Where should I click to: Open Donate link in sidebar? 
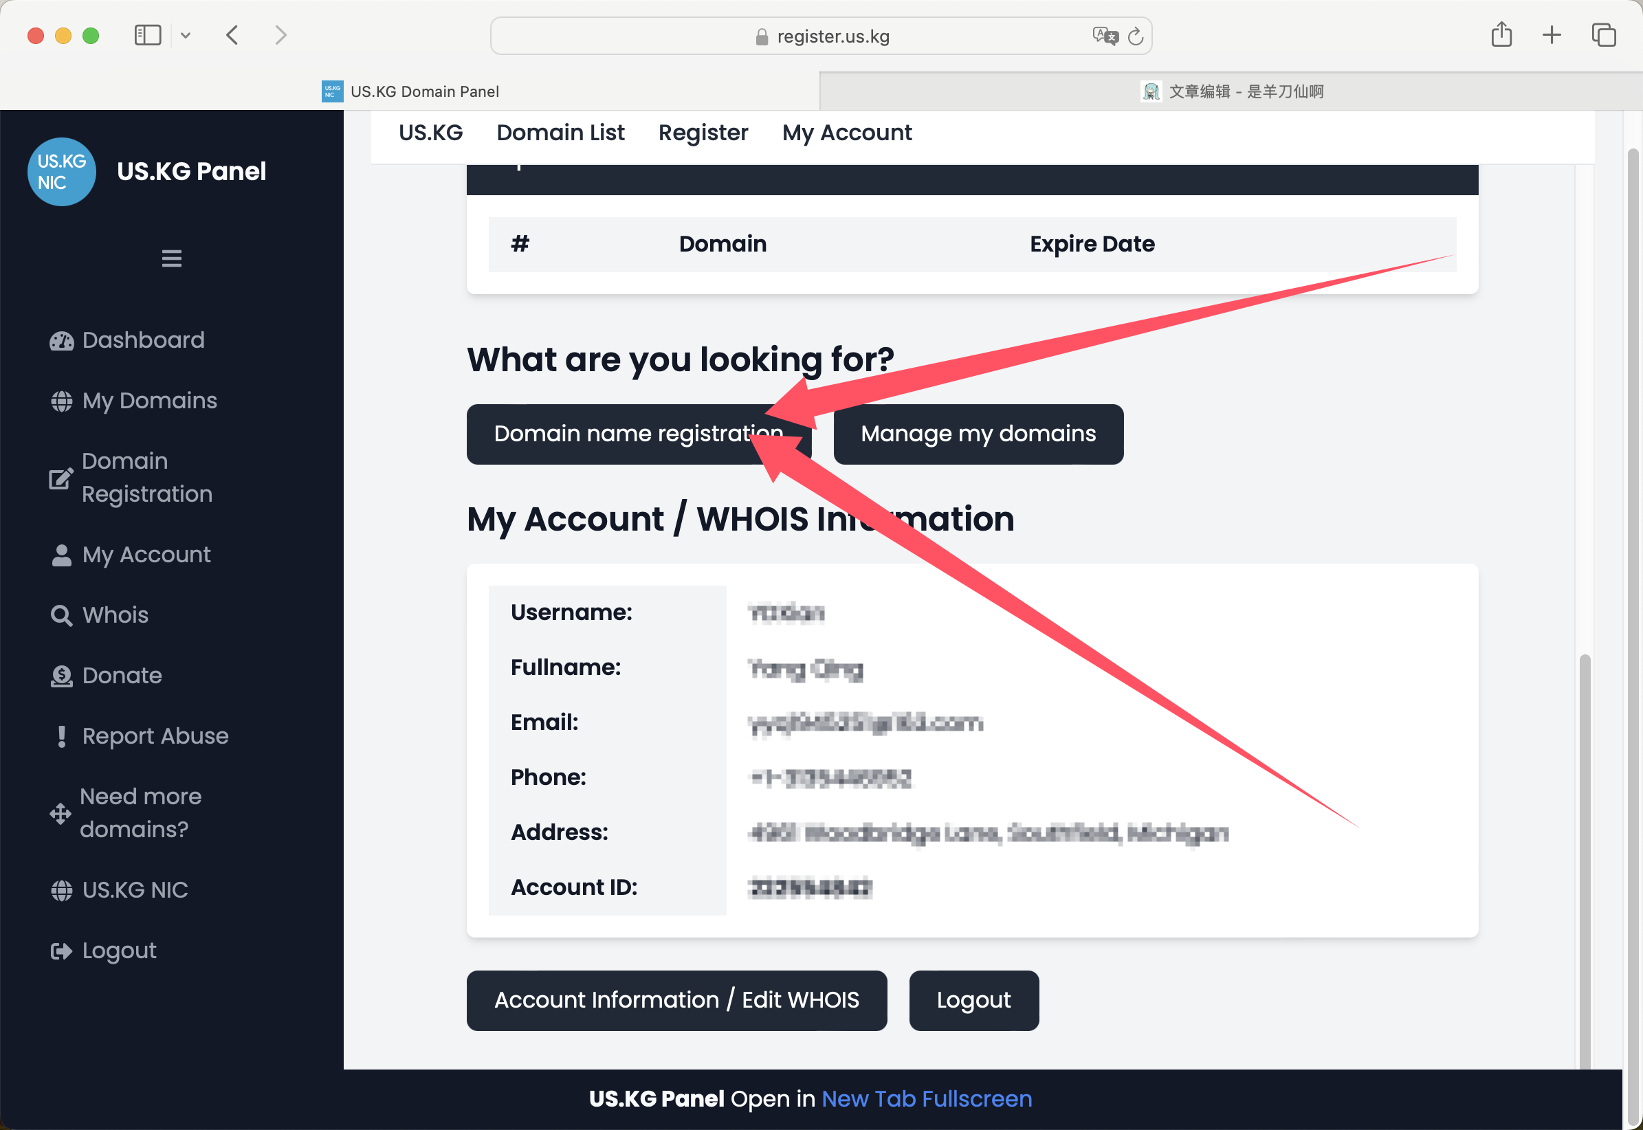[x=122, y=676]
